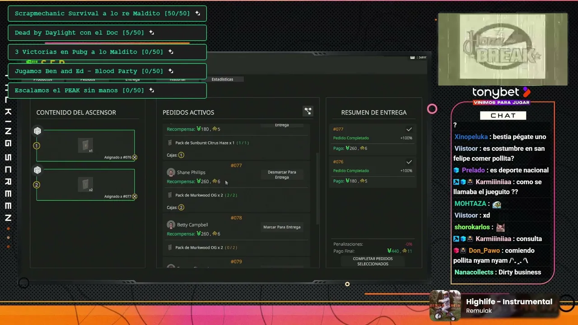This screenshot has height=325, width=578.
Task: Click the Pedidos Activos list scrollbar
Action: coord(317,189)
